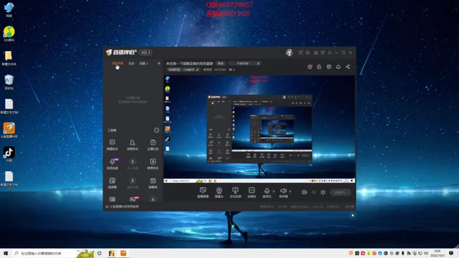The width and height of the screenshot is (459, 258).
Task: Open the 提弹幕 tool icon
Action: pos(112,182)
